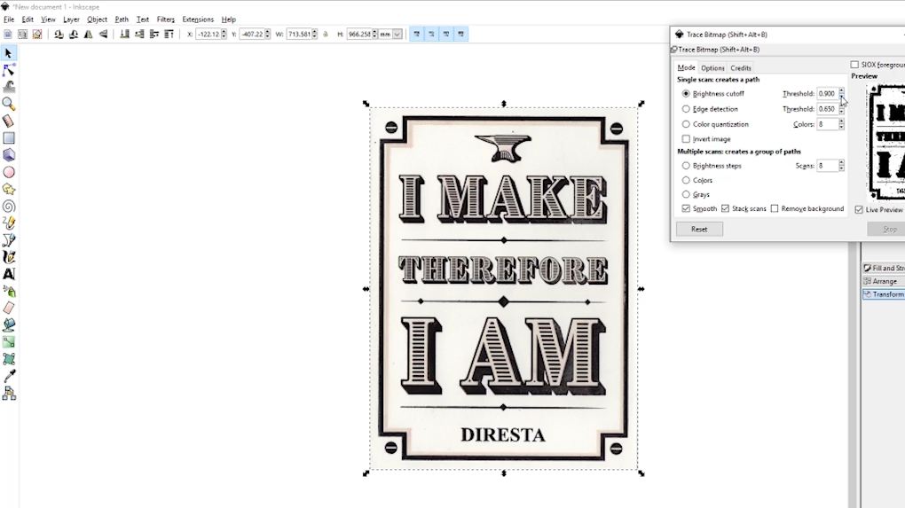Select the Node editing tool
The image size is (905, 508).
click(x=9, y=70)
